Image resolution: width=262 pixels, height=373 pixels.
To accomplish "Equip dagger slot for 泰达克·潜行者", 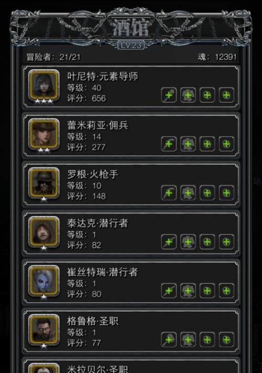I will click(x=169, y=242).
